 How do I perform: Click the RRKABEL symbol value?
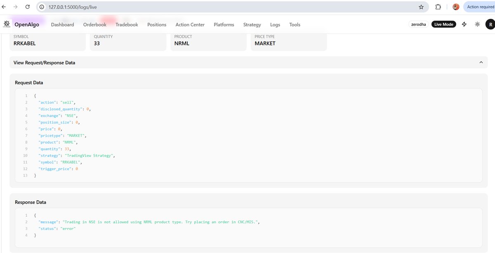[25, 43]
